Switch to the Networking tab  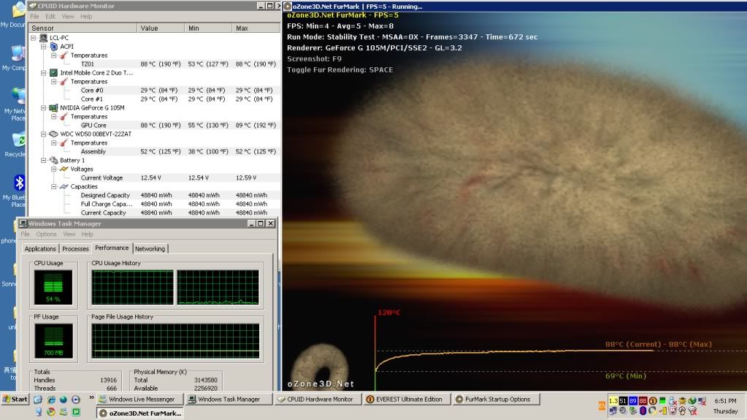pyautogui.click(x=150, y=249)
